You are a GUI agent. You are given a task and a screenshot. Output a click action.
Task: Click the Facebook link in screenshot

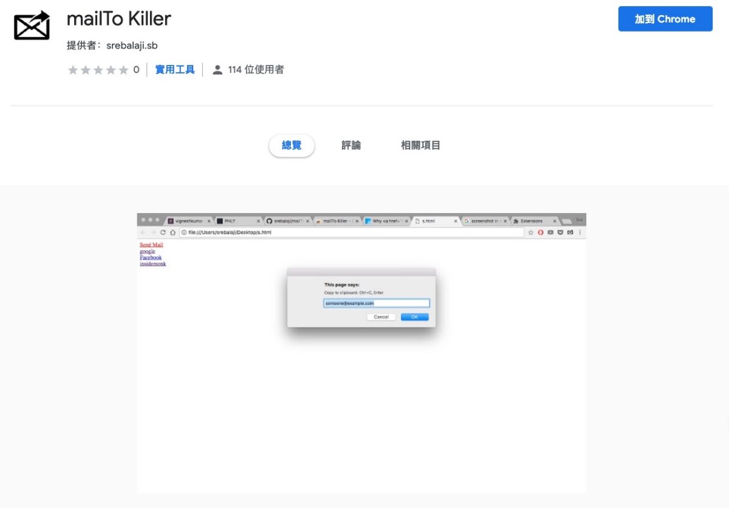151,257
